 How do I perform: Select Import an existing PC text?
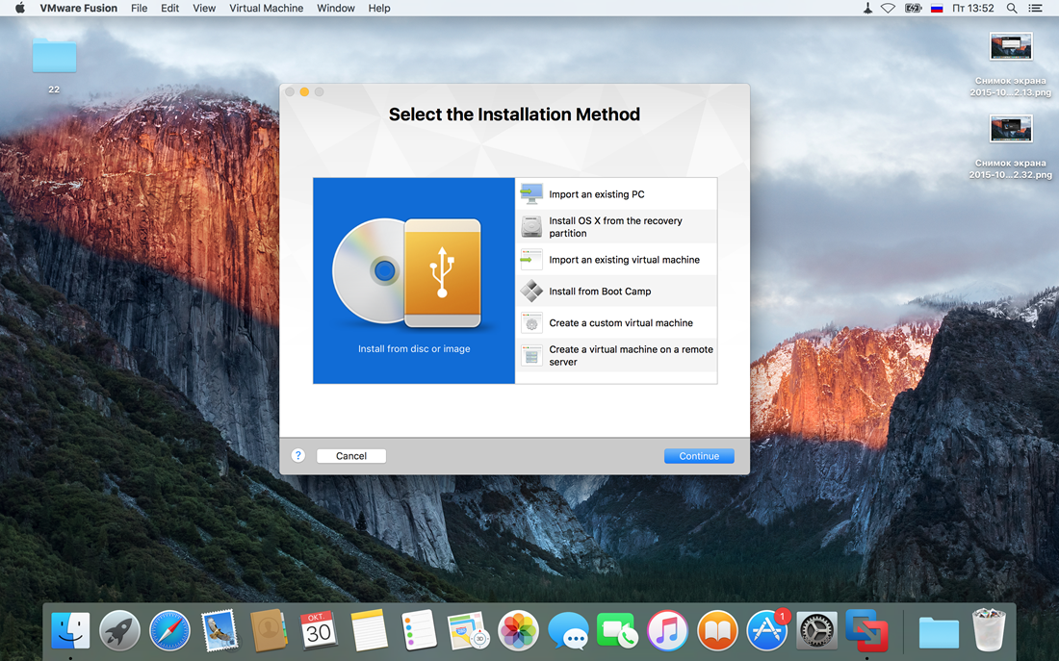pos(596,193)
